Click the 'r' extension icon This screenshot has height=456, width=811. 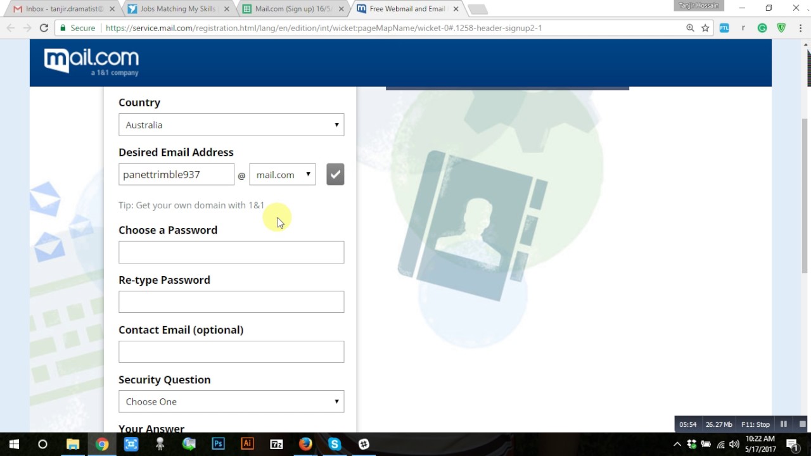click(x=743, y=28)
